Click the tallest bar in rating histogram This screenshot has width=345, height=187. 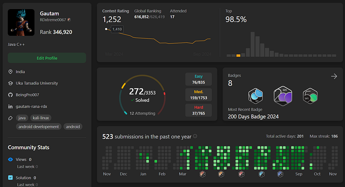(253, 44)
